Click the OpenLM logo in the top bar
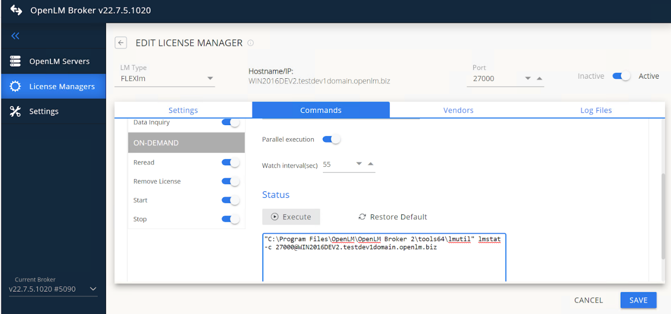This screenshot has height=314, width=671. click(x=15, y=10)
